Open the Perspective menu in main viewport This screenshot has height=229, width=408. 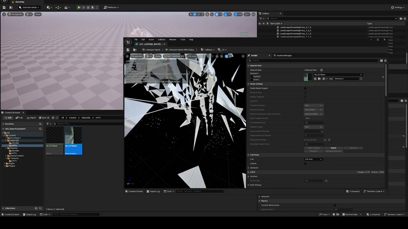coord(16,14)
